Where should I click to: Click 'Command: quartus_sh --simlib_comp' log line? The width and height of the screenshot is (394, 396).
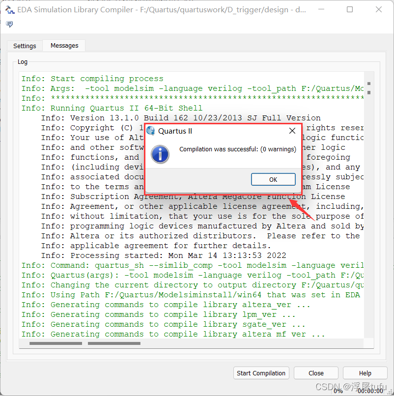pos(193,265)
